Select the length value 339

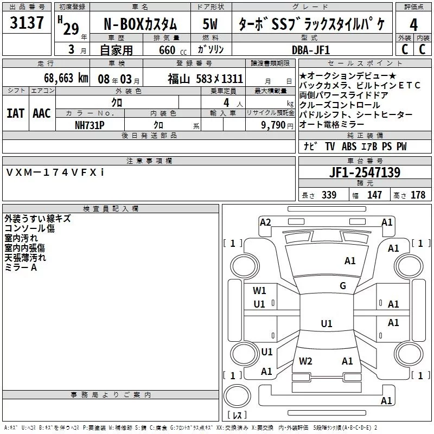point(329,195)
